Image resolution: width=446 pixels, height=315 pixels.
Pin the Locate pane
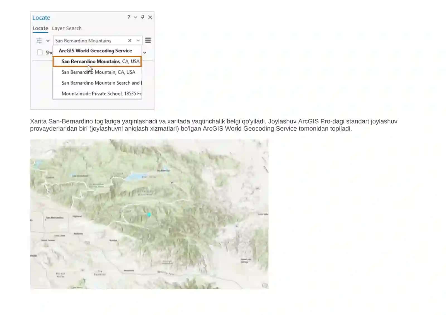[x=142, y=17]
